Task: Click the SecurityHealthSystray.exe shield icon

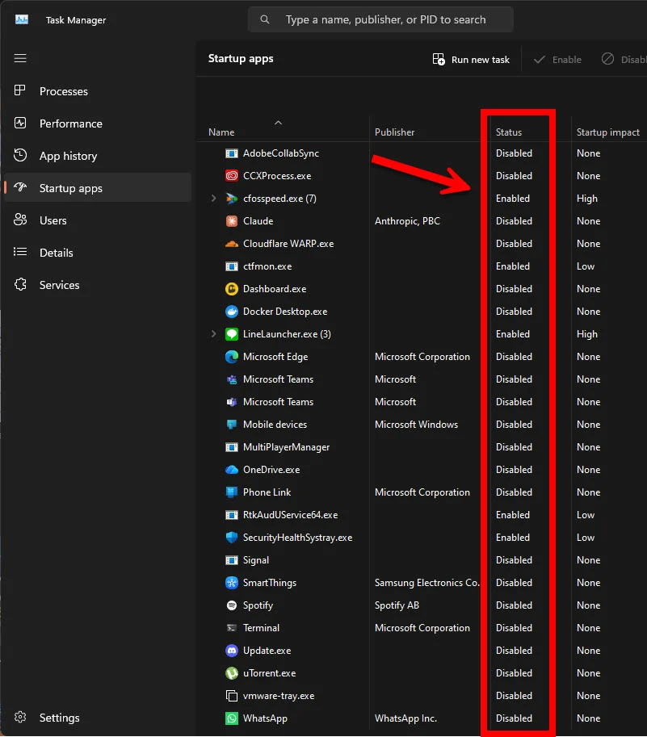Action: point(232,538)
